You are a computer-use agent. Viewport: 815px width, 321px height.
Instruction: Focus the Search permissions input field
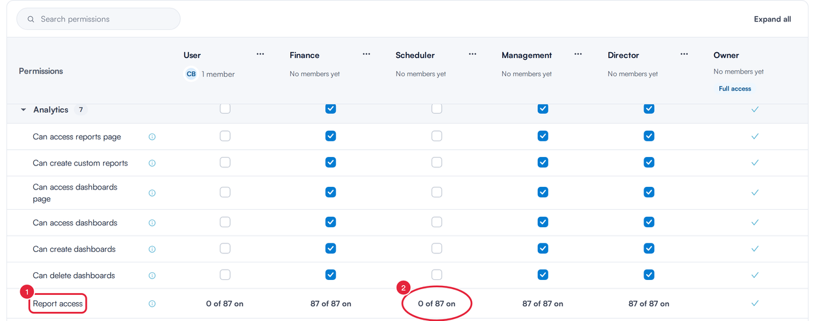[98, 19]
